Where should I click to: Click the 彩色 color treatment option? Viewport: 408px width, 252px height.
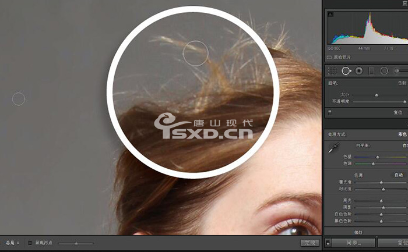click(x=402, y=134)
